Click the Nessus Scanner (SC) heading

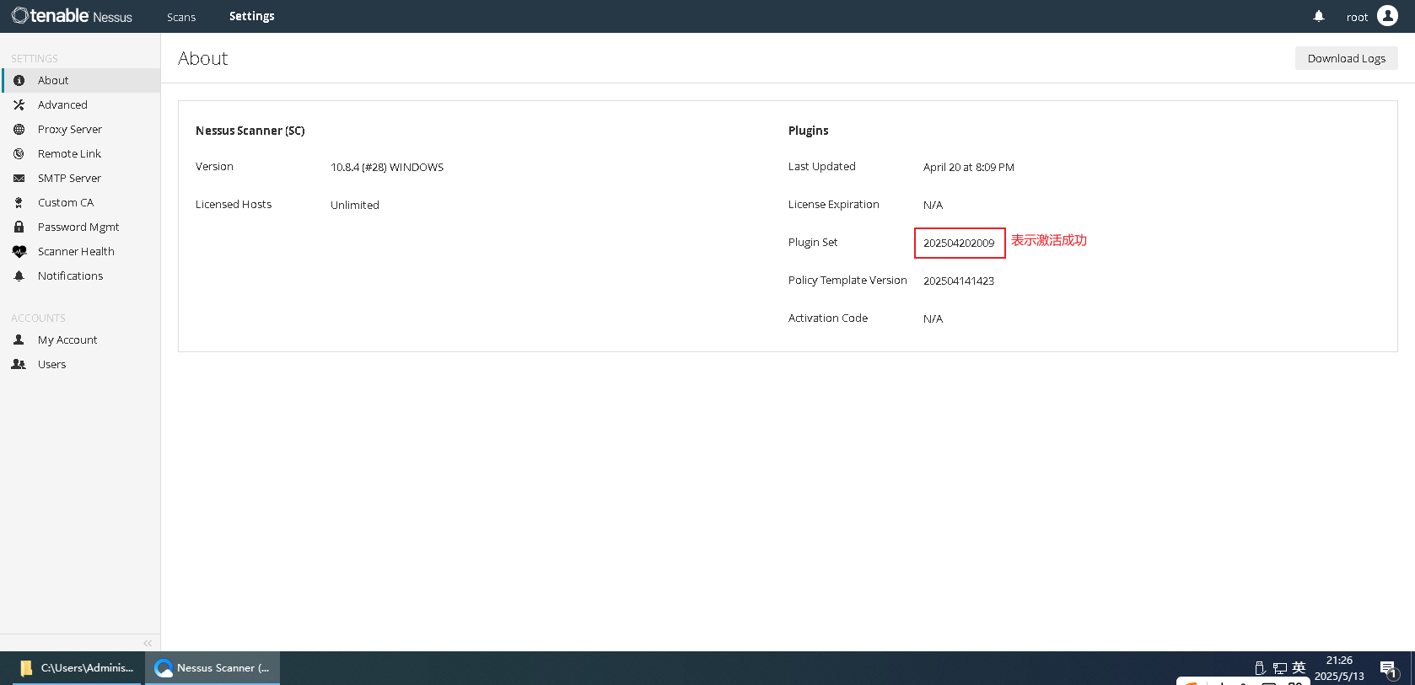coord(250,131)
